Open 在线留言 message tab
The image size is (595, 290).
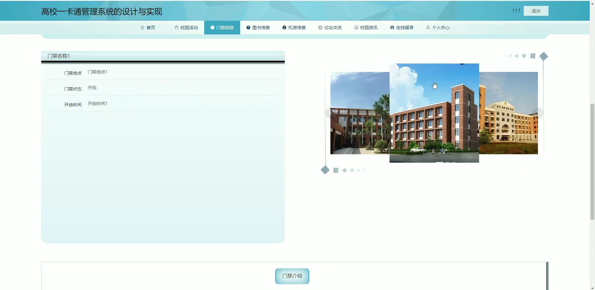pyautogui.click(x=402, y=28)
